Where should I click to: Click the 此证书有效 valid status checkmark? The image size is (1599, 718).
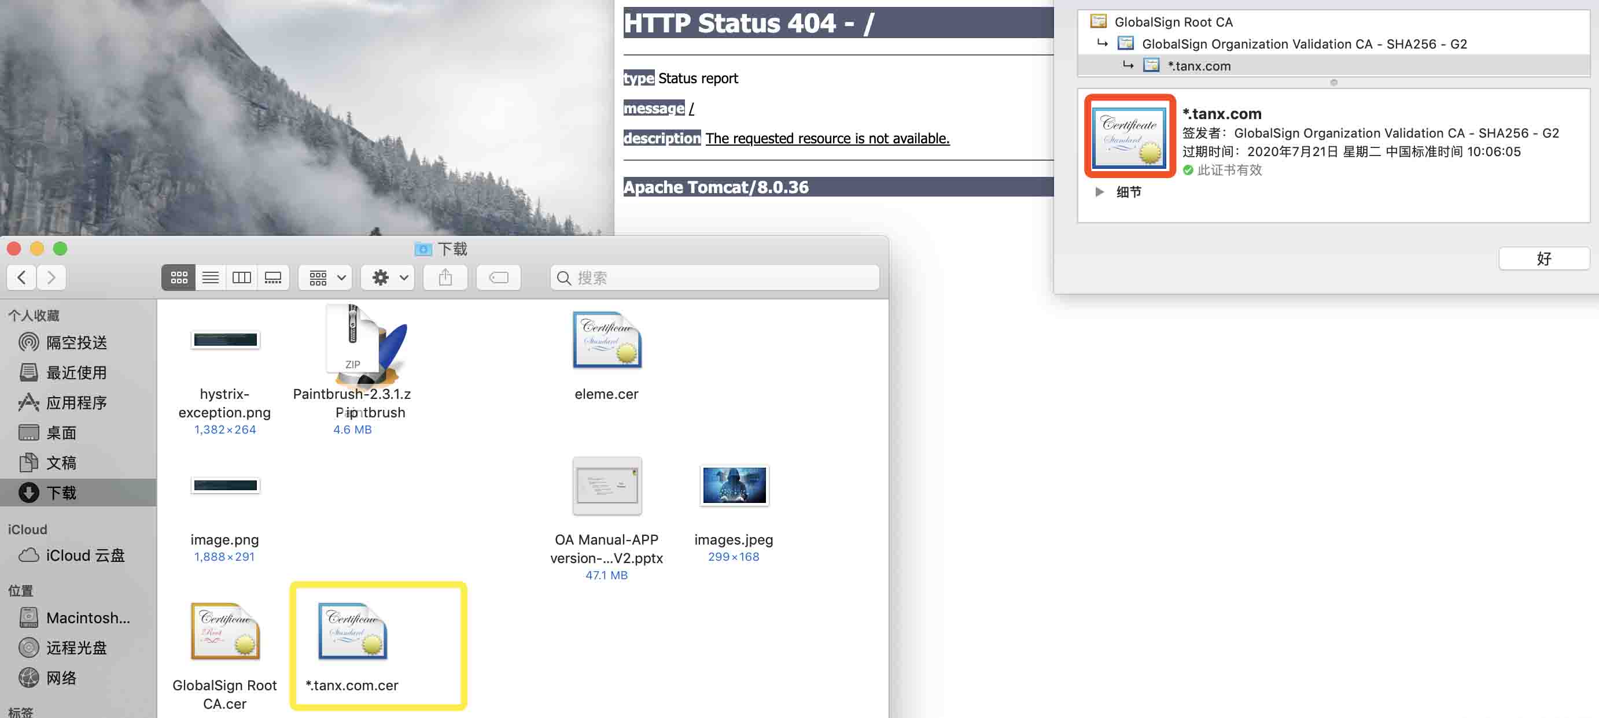(1188, 170)
